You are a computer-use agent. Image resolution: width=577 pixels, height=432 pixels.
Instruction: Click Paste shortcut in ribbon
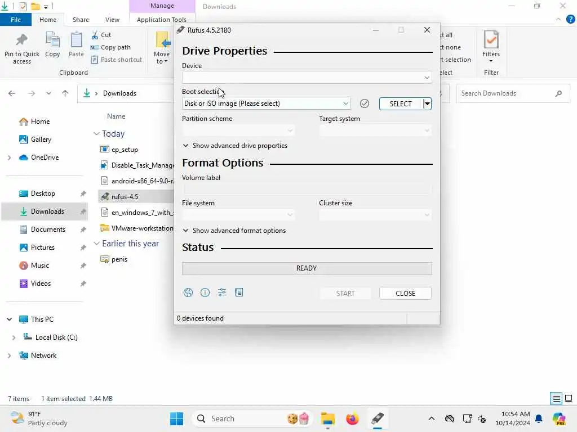pos(116,60)
